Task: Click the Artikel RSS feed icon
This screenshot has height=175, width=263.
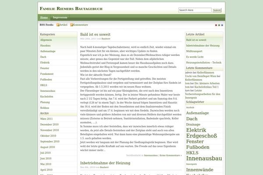Action: (58, 25)
